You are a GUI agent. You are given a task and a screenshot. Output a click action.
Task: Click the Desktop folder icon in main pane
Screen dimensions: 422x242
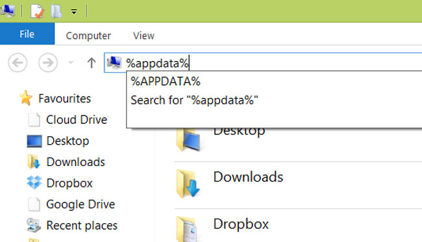(x=188, y=140)
